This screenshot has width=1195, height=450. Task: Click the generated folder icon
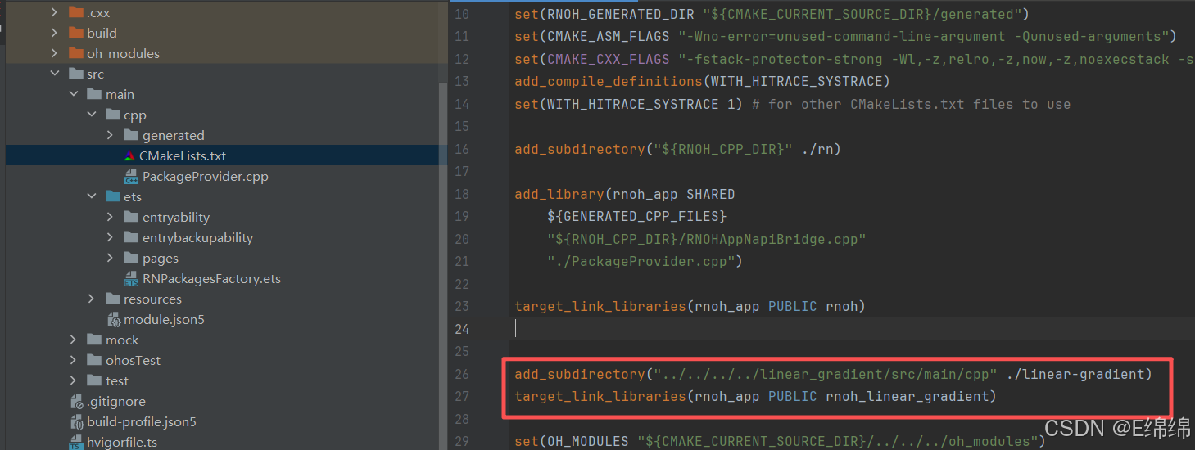(x=131, y=135)
